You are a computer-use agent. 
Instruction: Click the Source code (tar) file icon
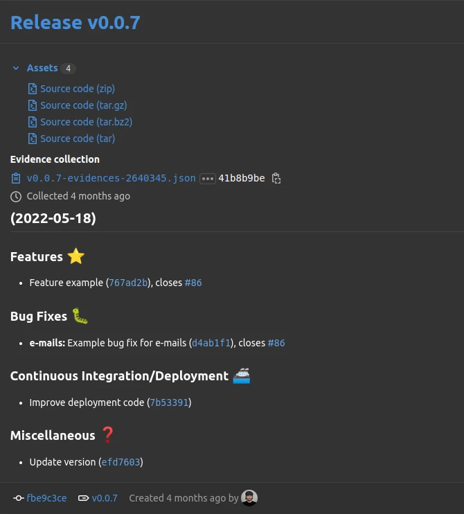[32, 139]
